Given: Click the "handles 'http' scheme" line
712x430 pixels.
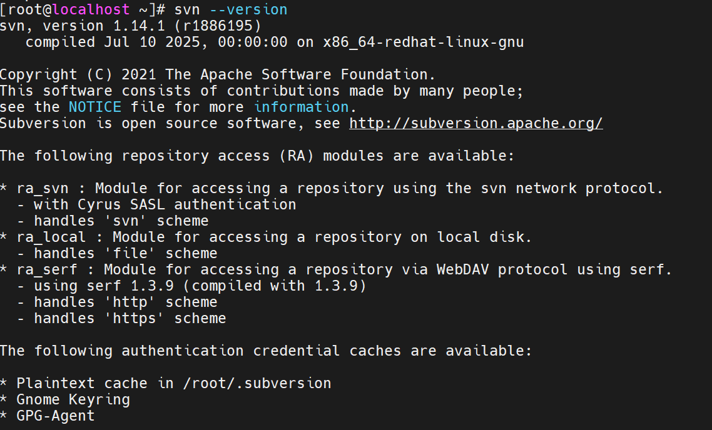Looking at the screenshot, I should 117,302.
